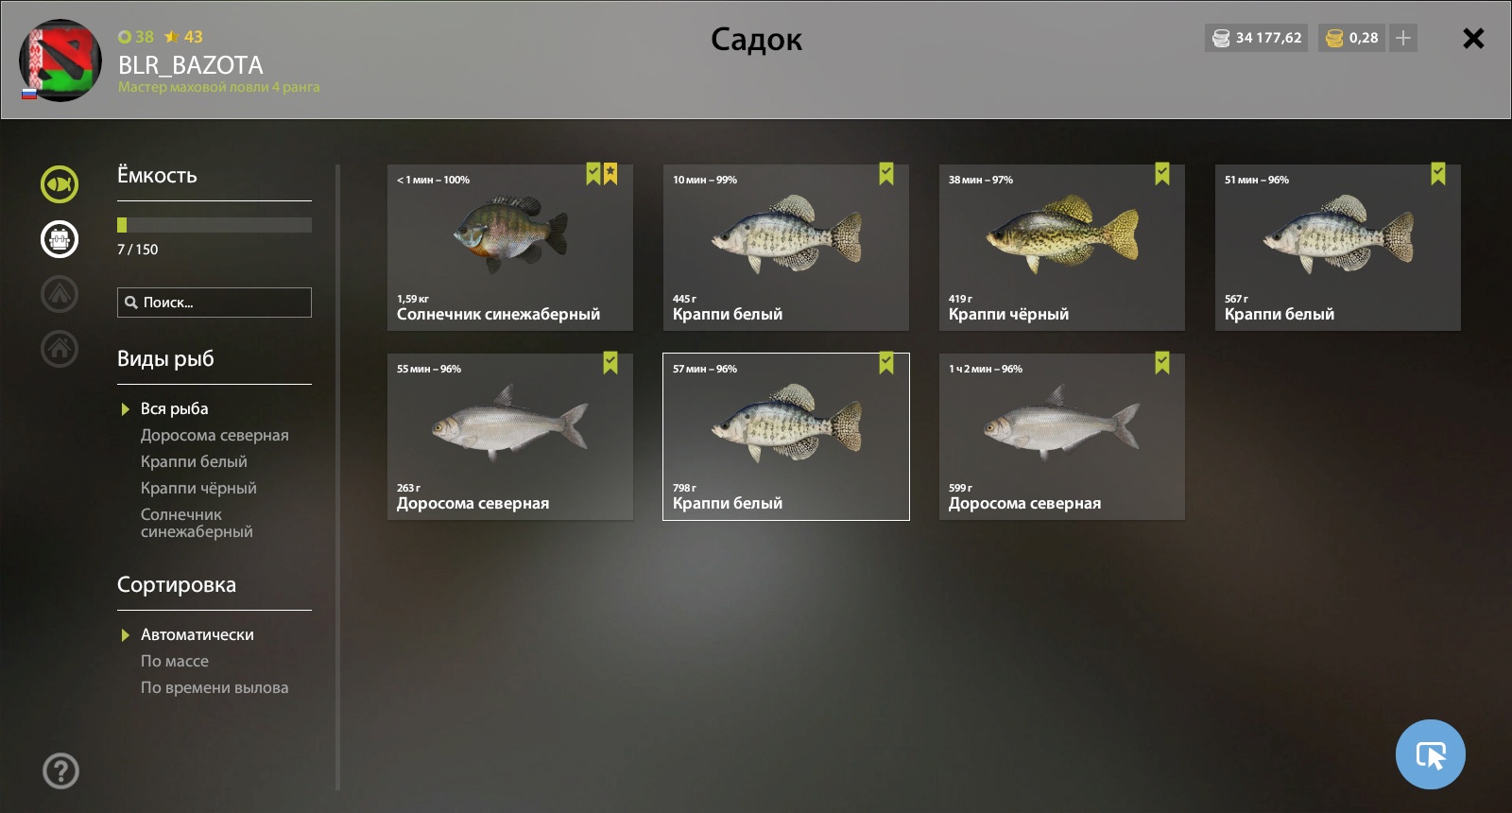Image resolution: width=1512 pixels, height=813 pixels.
Task: Sort fish По массе
Action: click(x=175, y=661)
